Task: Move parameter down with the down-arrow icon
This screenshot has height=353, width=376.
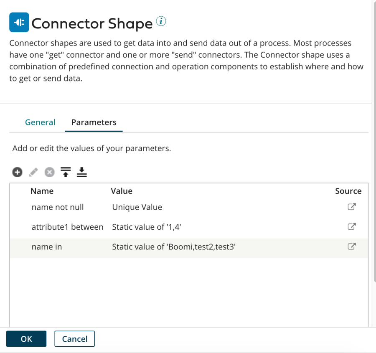Action: [82, 172]
